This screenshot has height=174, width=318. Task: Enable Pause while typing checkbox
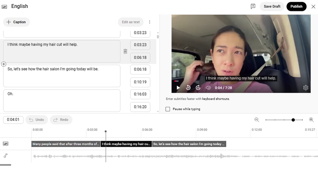pyautogui.click(x=168, y=109)
